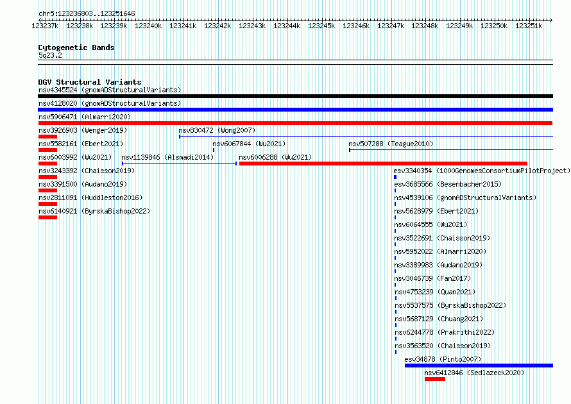Viewport: 571px width, 404px height.
Task: Select nsv3926903 (Wenger2019) label
Action: click(x=83, y=130)
